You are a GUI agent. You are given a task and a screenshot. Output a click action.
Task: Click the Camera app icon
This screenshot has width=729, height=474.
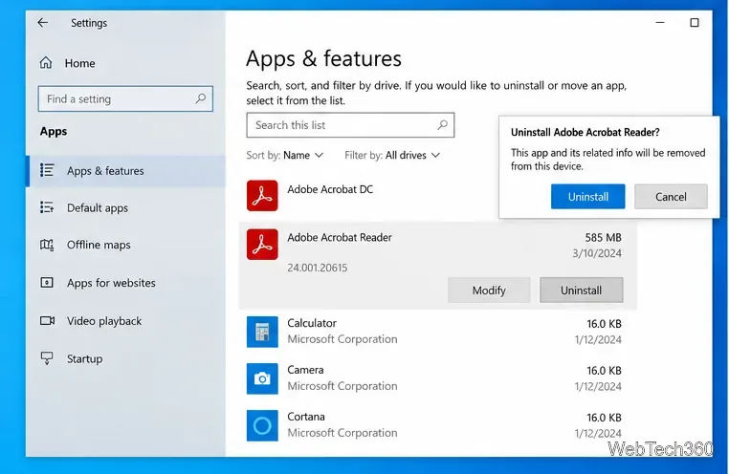pyautogui.click(x=262, y=378)
